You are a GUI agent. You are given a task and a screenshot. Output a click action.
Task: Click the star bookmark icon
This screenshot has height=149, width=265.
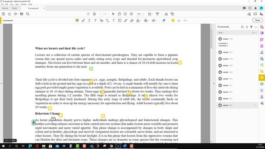(x=10, y=14)
